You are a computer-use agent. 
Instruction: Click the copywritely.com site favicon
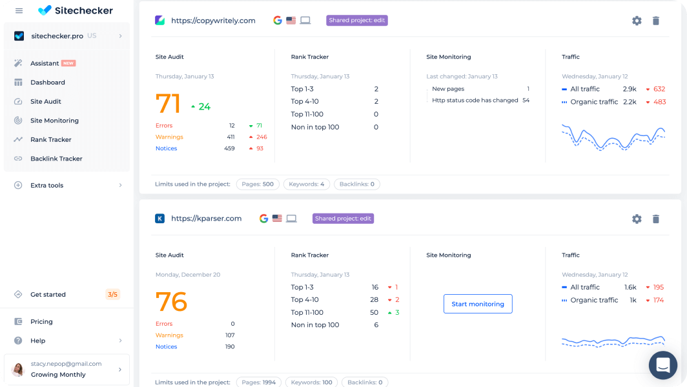click(160, 20)
